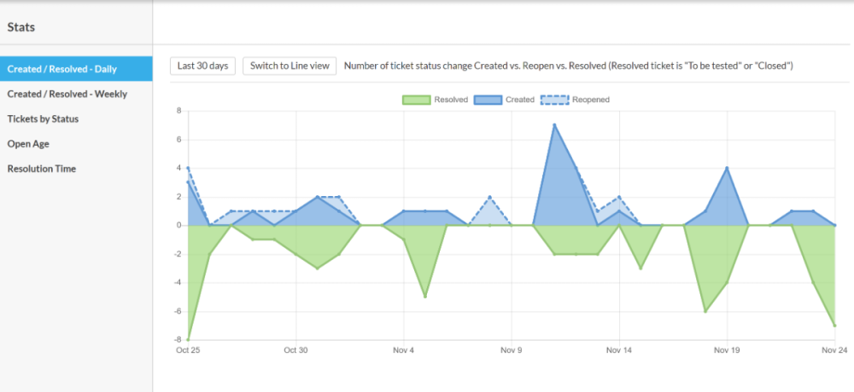Viewport: 854px width, 392px height.
Task: Open the Resolution Time report
Action: pos(42,168)
